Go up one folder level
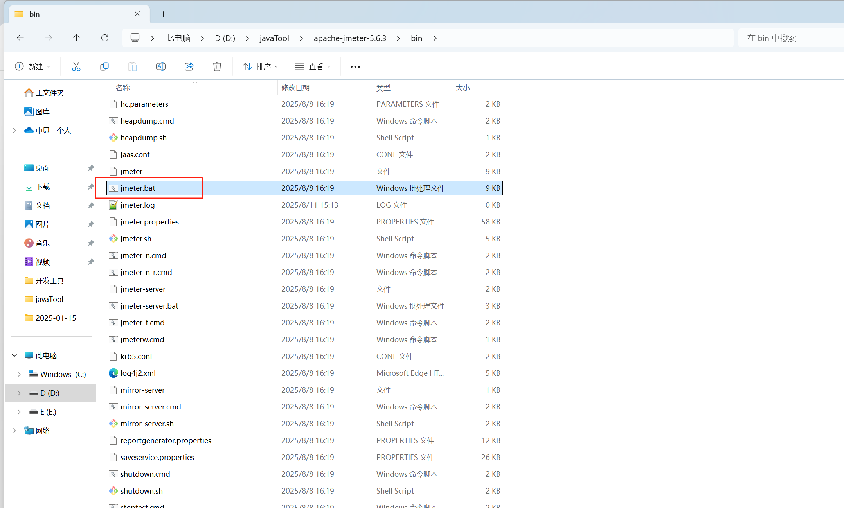Image resolution: width=844 pixels, height=508 pixels. coord(76,38)
